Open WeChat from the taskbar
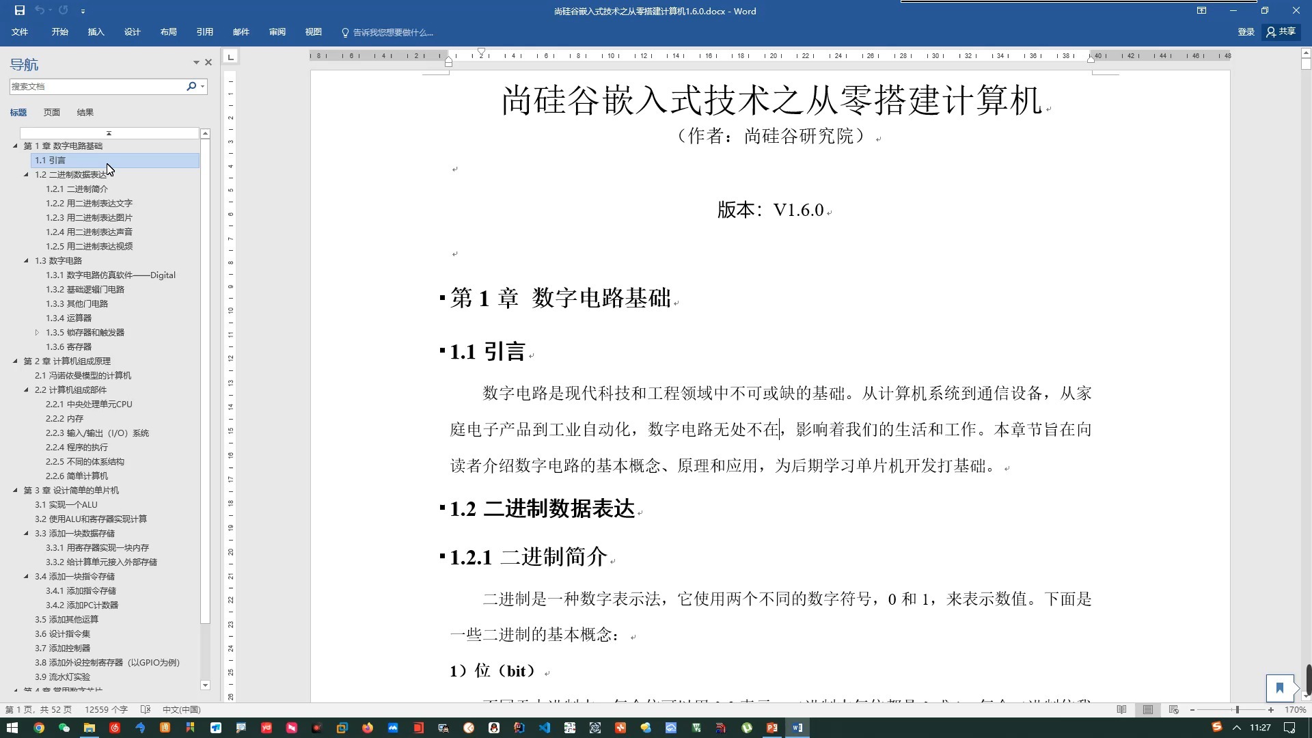Screen dimensions: 1312x738 tap(64, 728)
